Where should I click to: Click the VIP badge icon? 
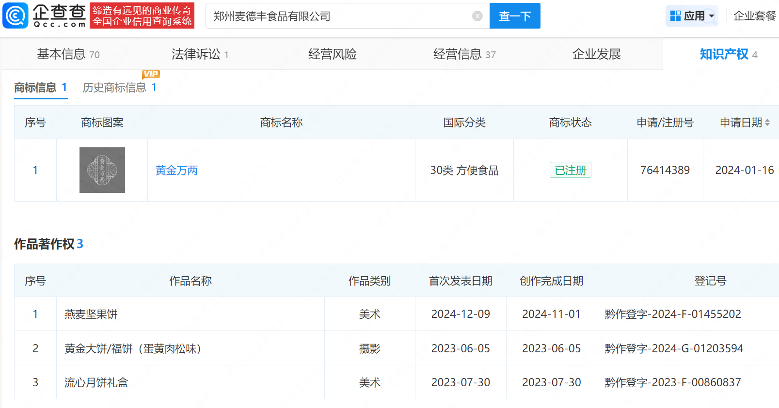pyautogui.click(x=151, y=74)
